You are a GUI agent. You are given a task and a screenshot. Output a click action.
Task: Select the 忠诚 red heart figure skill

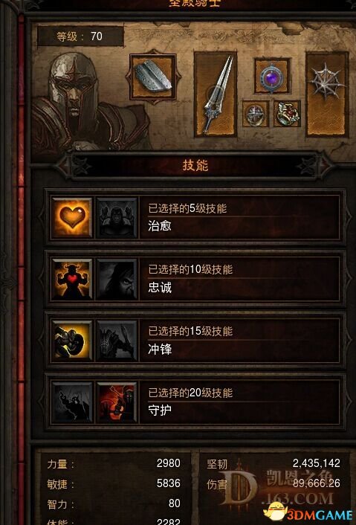[x=72, y=280]
